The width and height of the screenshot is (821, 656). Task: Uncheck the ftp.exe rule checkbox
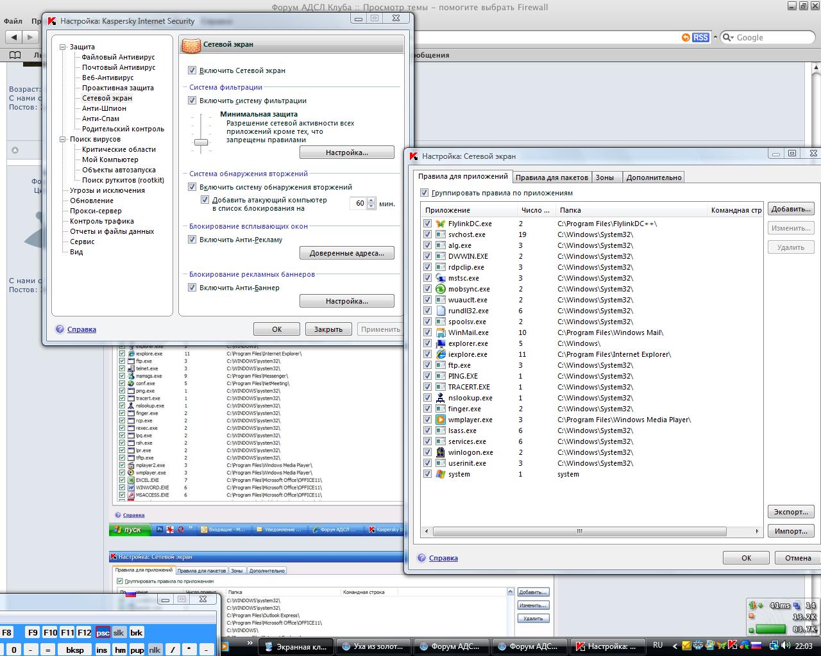428,365
